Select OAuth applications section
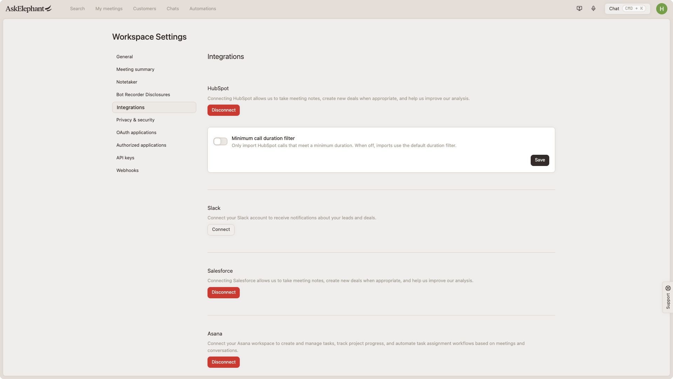 click(x=154, y=132)
